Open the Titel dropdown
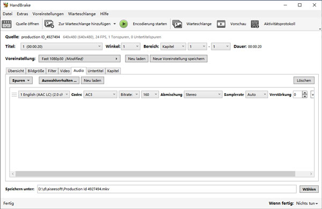Image resolution: width=322 pixels, height=209 pixels. pos(61,47)
